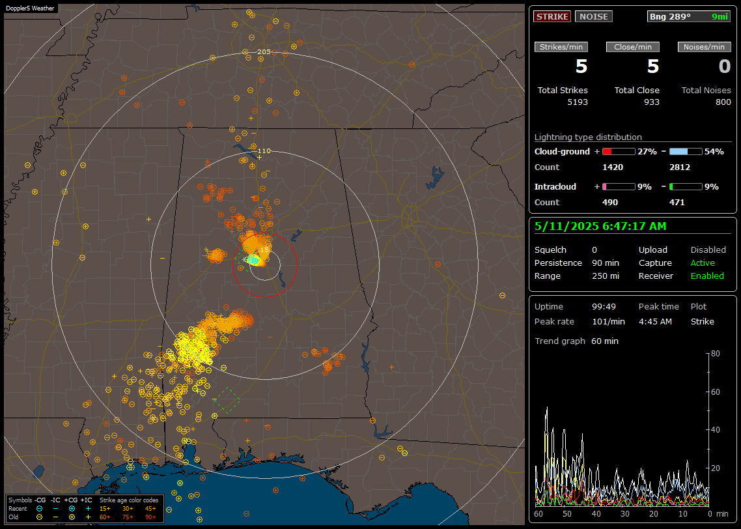Click the intracloud count 471
This screenshot has width=741, height=529.
pos(677,203)
